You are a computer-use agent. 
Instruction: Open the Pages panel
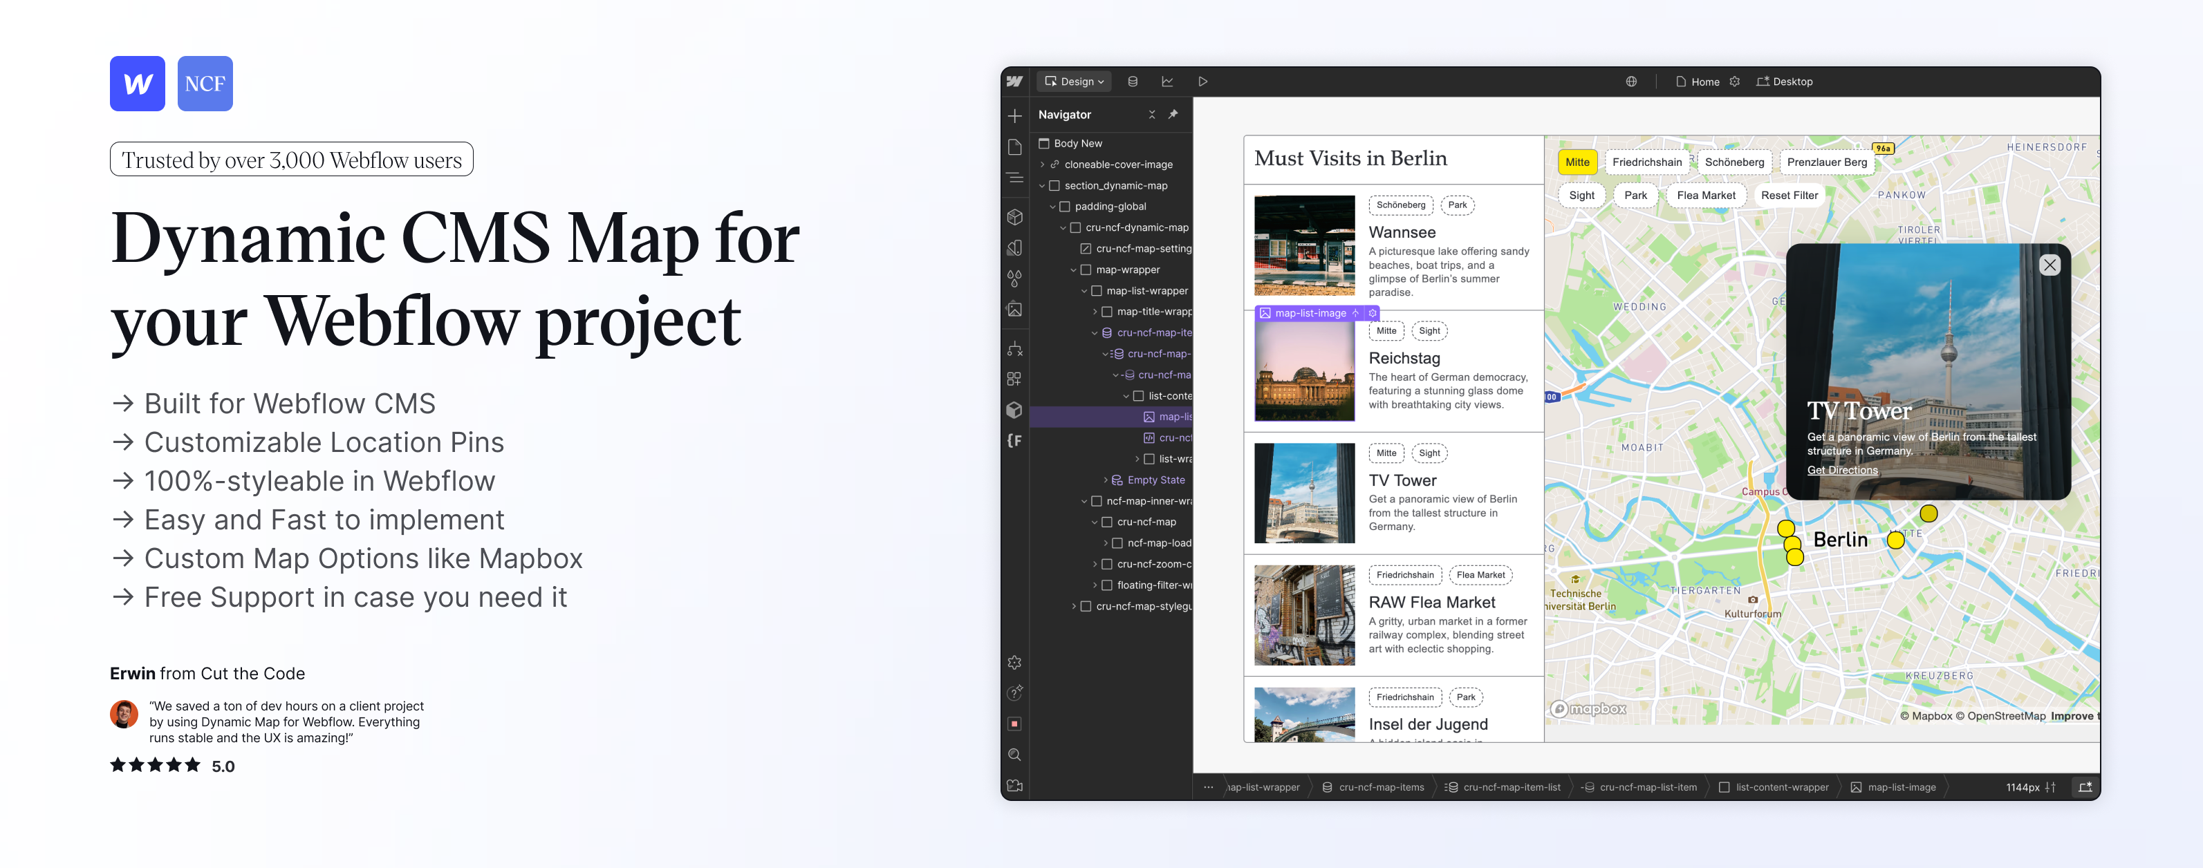[1014, 147]
